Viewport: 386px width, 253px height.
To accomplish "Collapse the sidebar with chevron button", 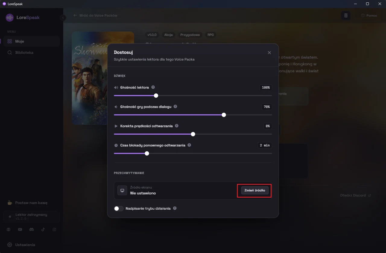I will (x=63, y=18).
